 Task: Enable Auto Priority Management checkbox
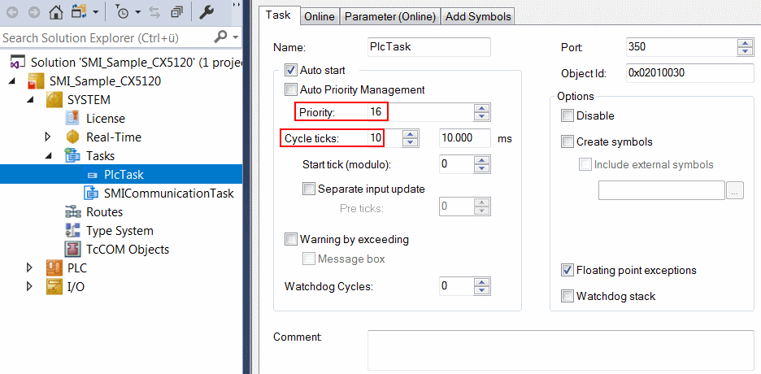[291, 89]
